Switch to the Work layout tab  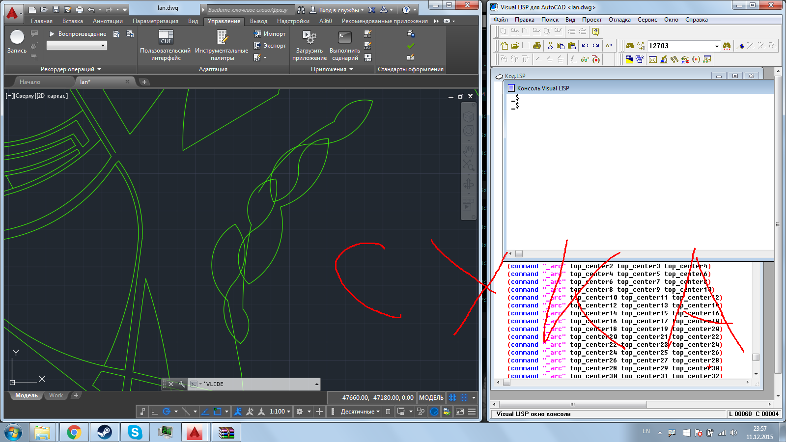point(56,395)
